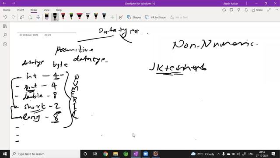Pick the green pen

click(71, 17)
